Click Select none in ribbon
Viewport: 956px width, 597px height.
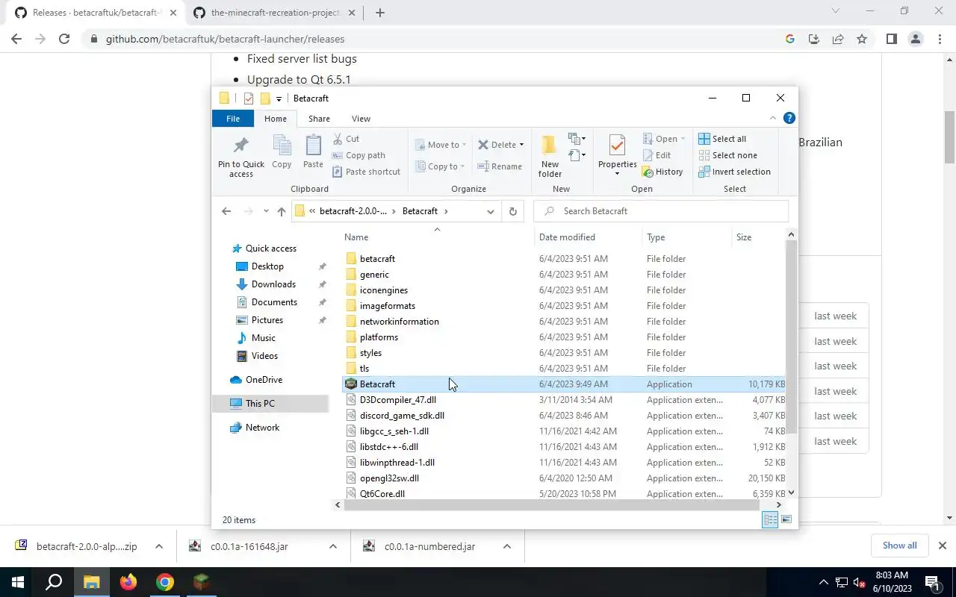coord(728,155)
